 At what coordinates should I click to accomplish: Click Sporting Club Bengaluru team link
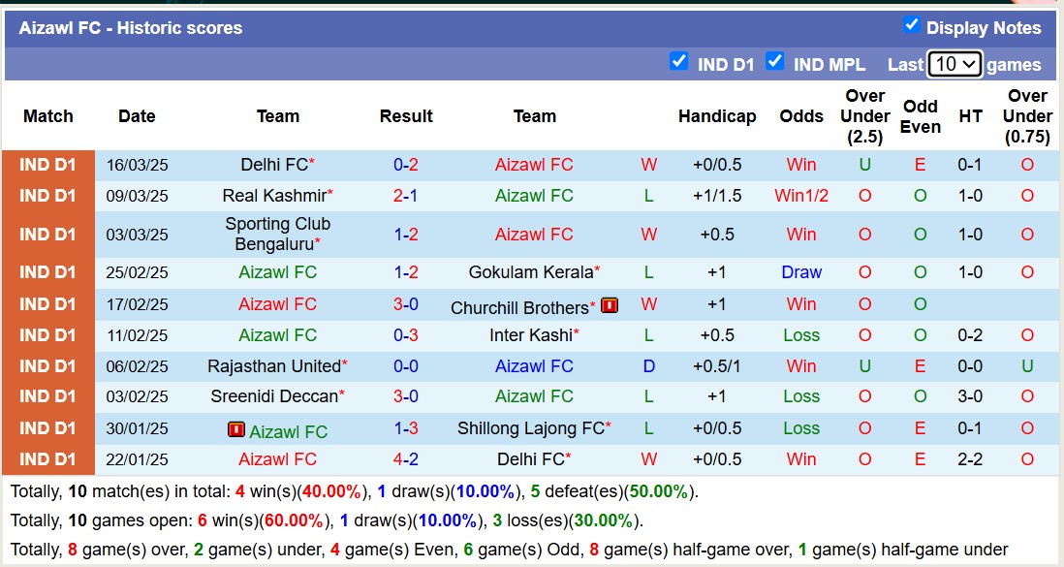(277, 234)
